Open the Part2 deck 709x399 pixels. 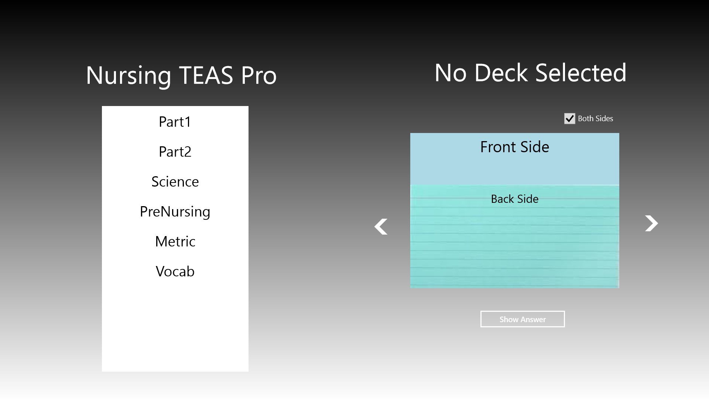pyautogui.click(x=175, y=152)
